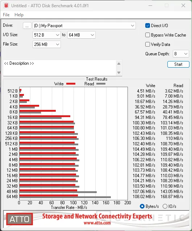Click the description scrollbar up arrow
This screenshot has width=192, height=231.
click(x=119, y=64)
